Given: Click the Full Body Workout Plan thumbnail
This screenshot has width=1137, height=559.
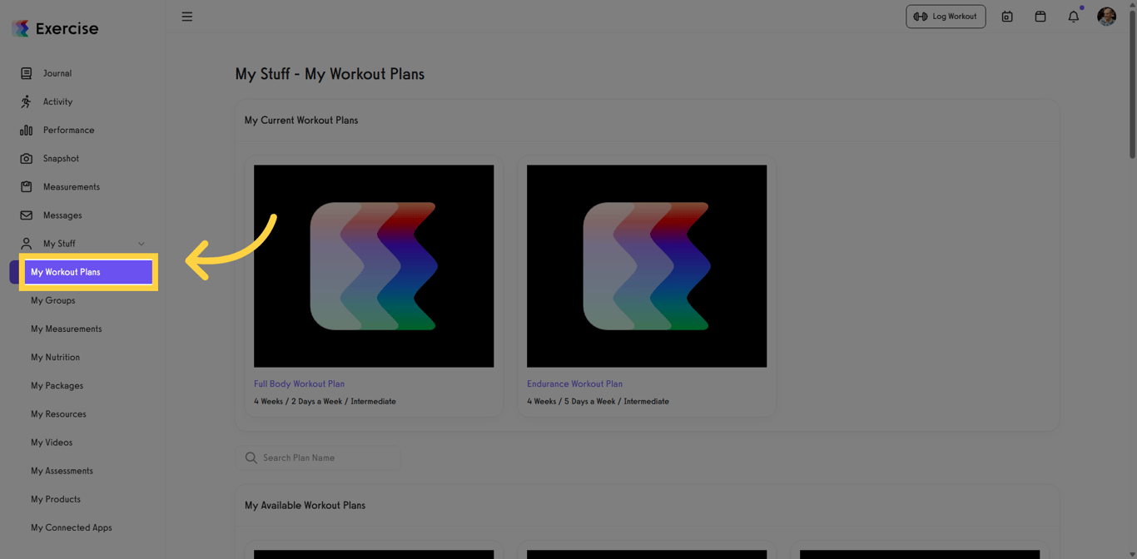Looking at the screenshot, I should pyautogui.click(x=374, y=266).
